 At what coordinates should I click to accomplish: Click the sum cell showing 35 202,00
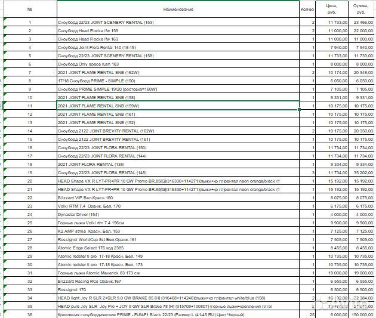(360, 172)
